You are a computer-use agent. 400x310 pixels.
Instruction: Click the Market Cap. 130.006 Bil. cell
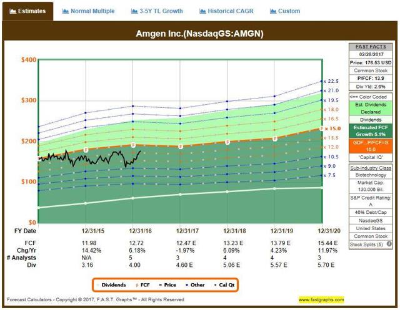click(x=371, y=186)
